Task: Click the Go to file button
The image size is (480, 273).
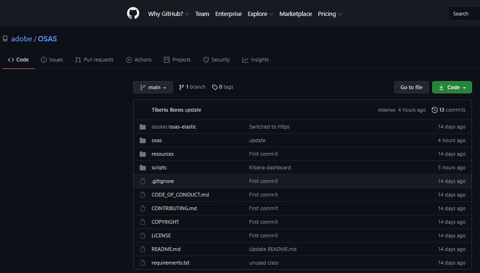Action: pos(411,87)
